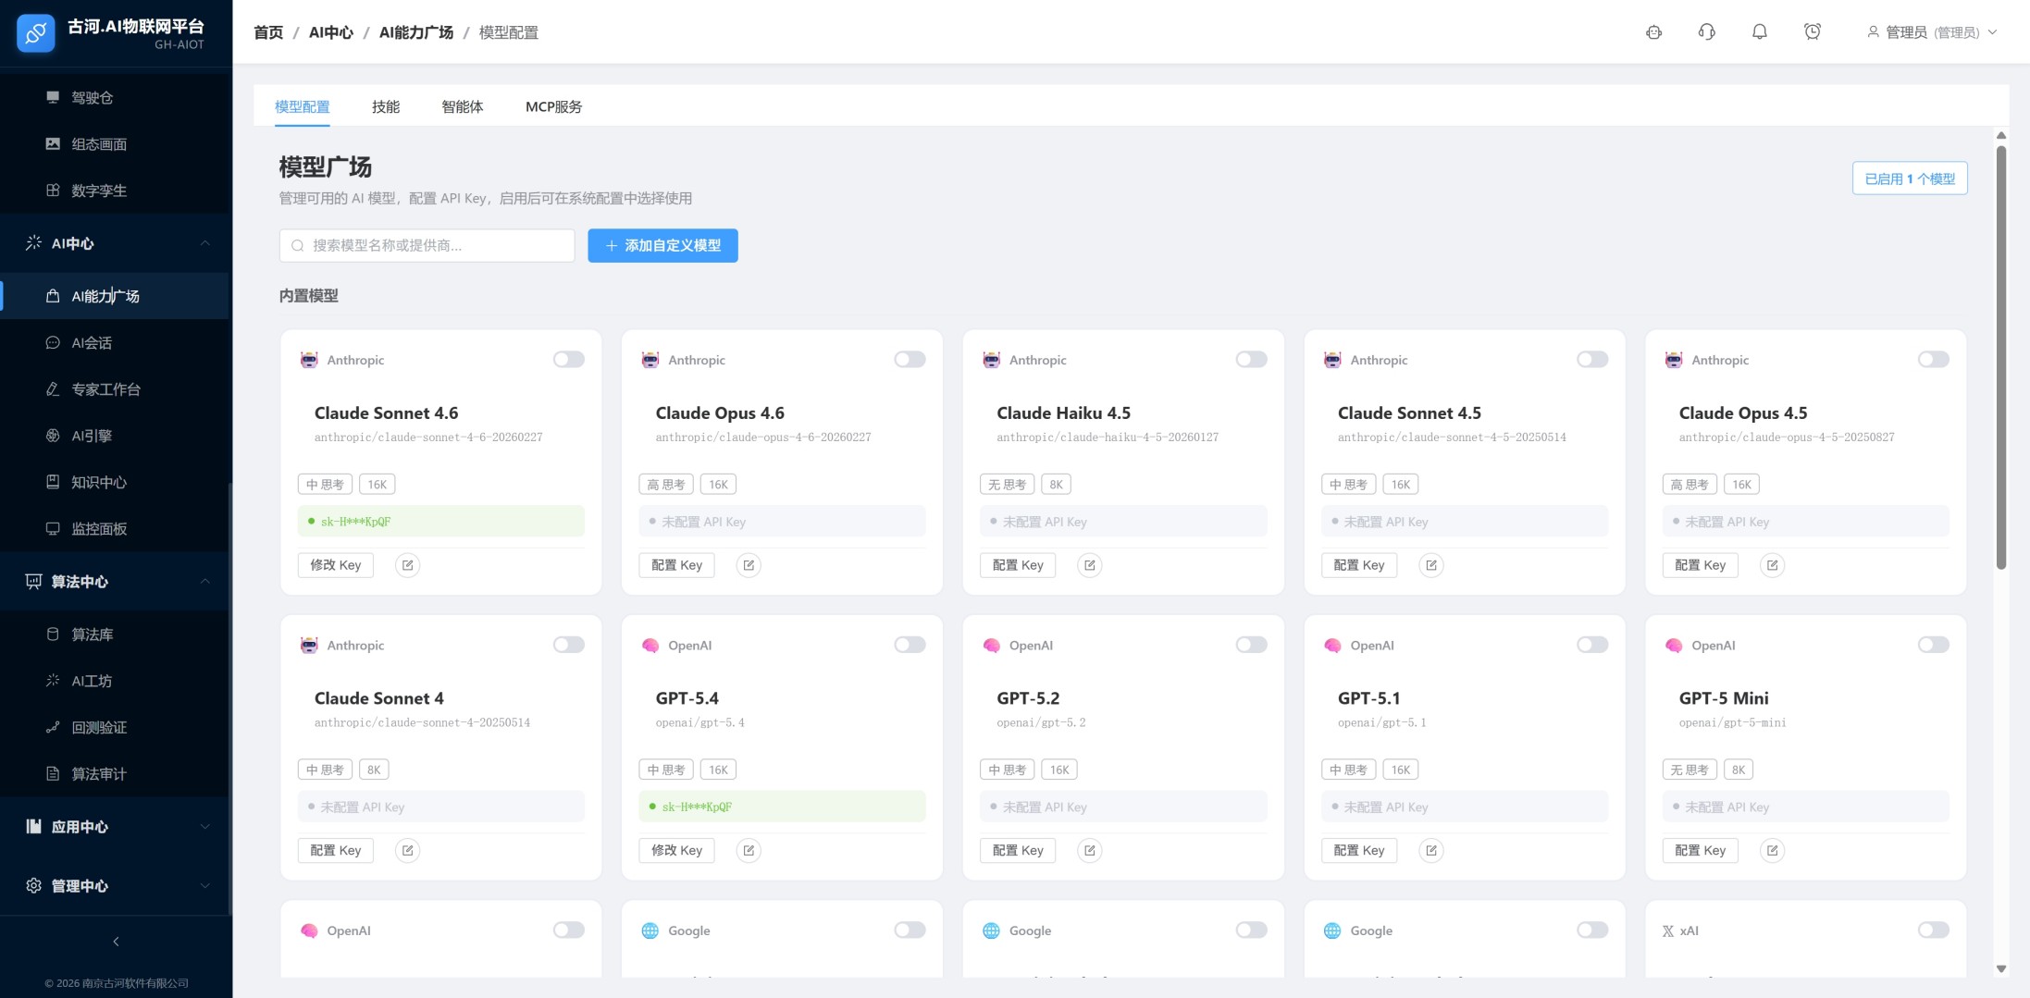Enable the Claude Sonnet 4.6 model toggle
Viewport: 2030px width, 998px height.
coord(568,360)
